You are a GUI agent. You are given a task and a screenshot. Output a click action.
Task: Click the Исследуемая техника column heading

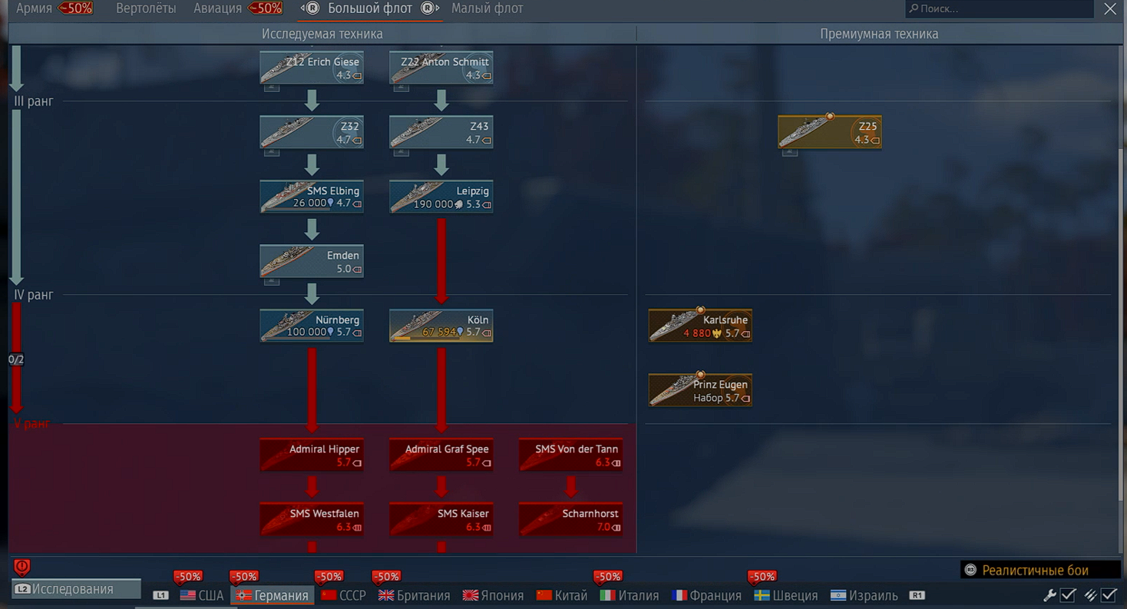[322, 34]
